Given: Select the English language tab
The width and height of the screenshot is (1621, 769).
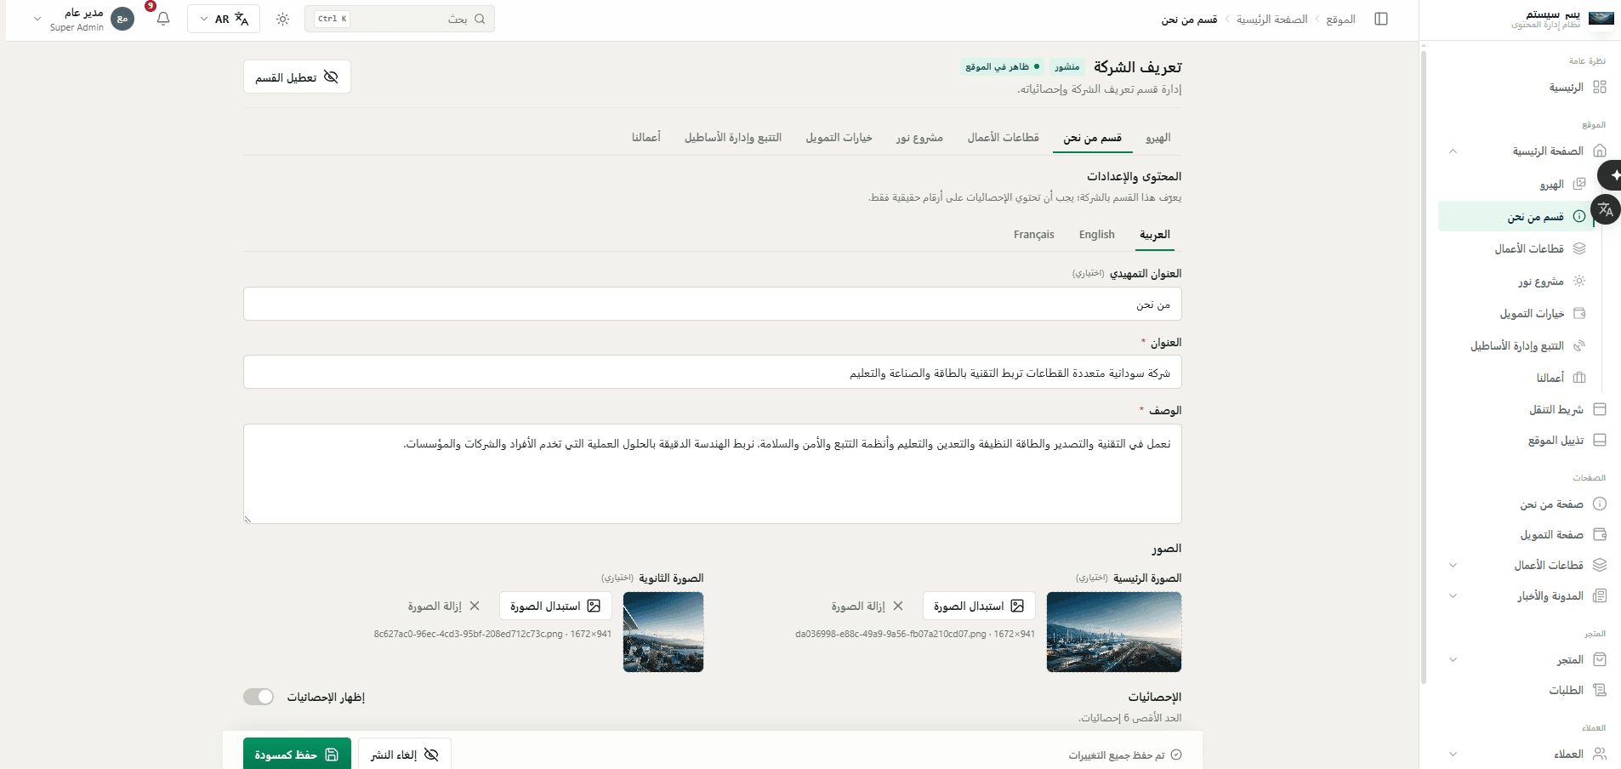Looking at the screenshot, I should [x=1096, y=235].
